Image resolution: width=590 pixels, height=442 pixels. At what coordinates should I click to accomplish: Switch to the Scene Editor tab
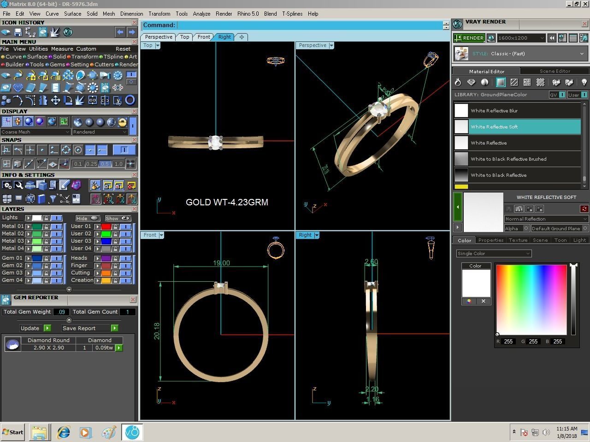[x=555, y=71]
